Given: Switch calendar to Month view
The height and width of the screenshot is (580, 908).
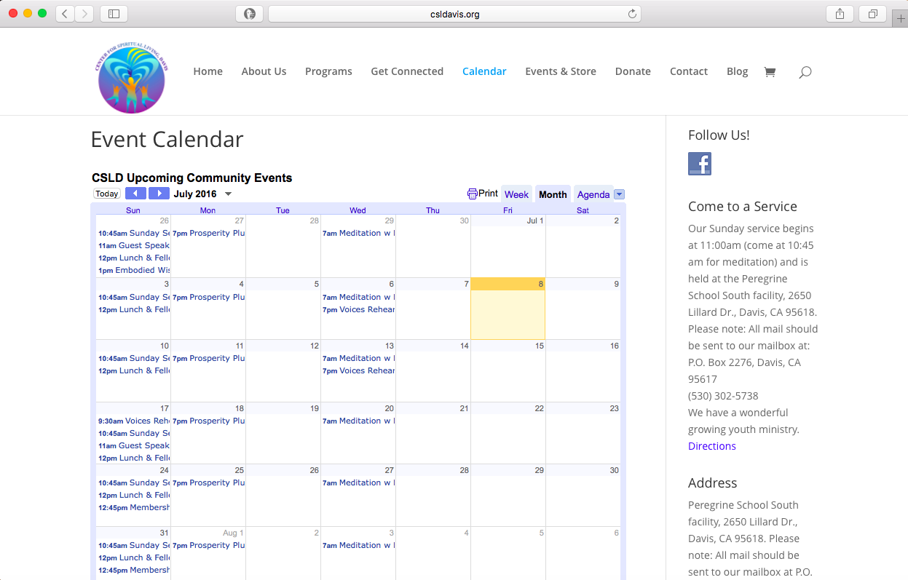Looking at the screenshot, I should pyautogui.click(x=553, y=194).
